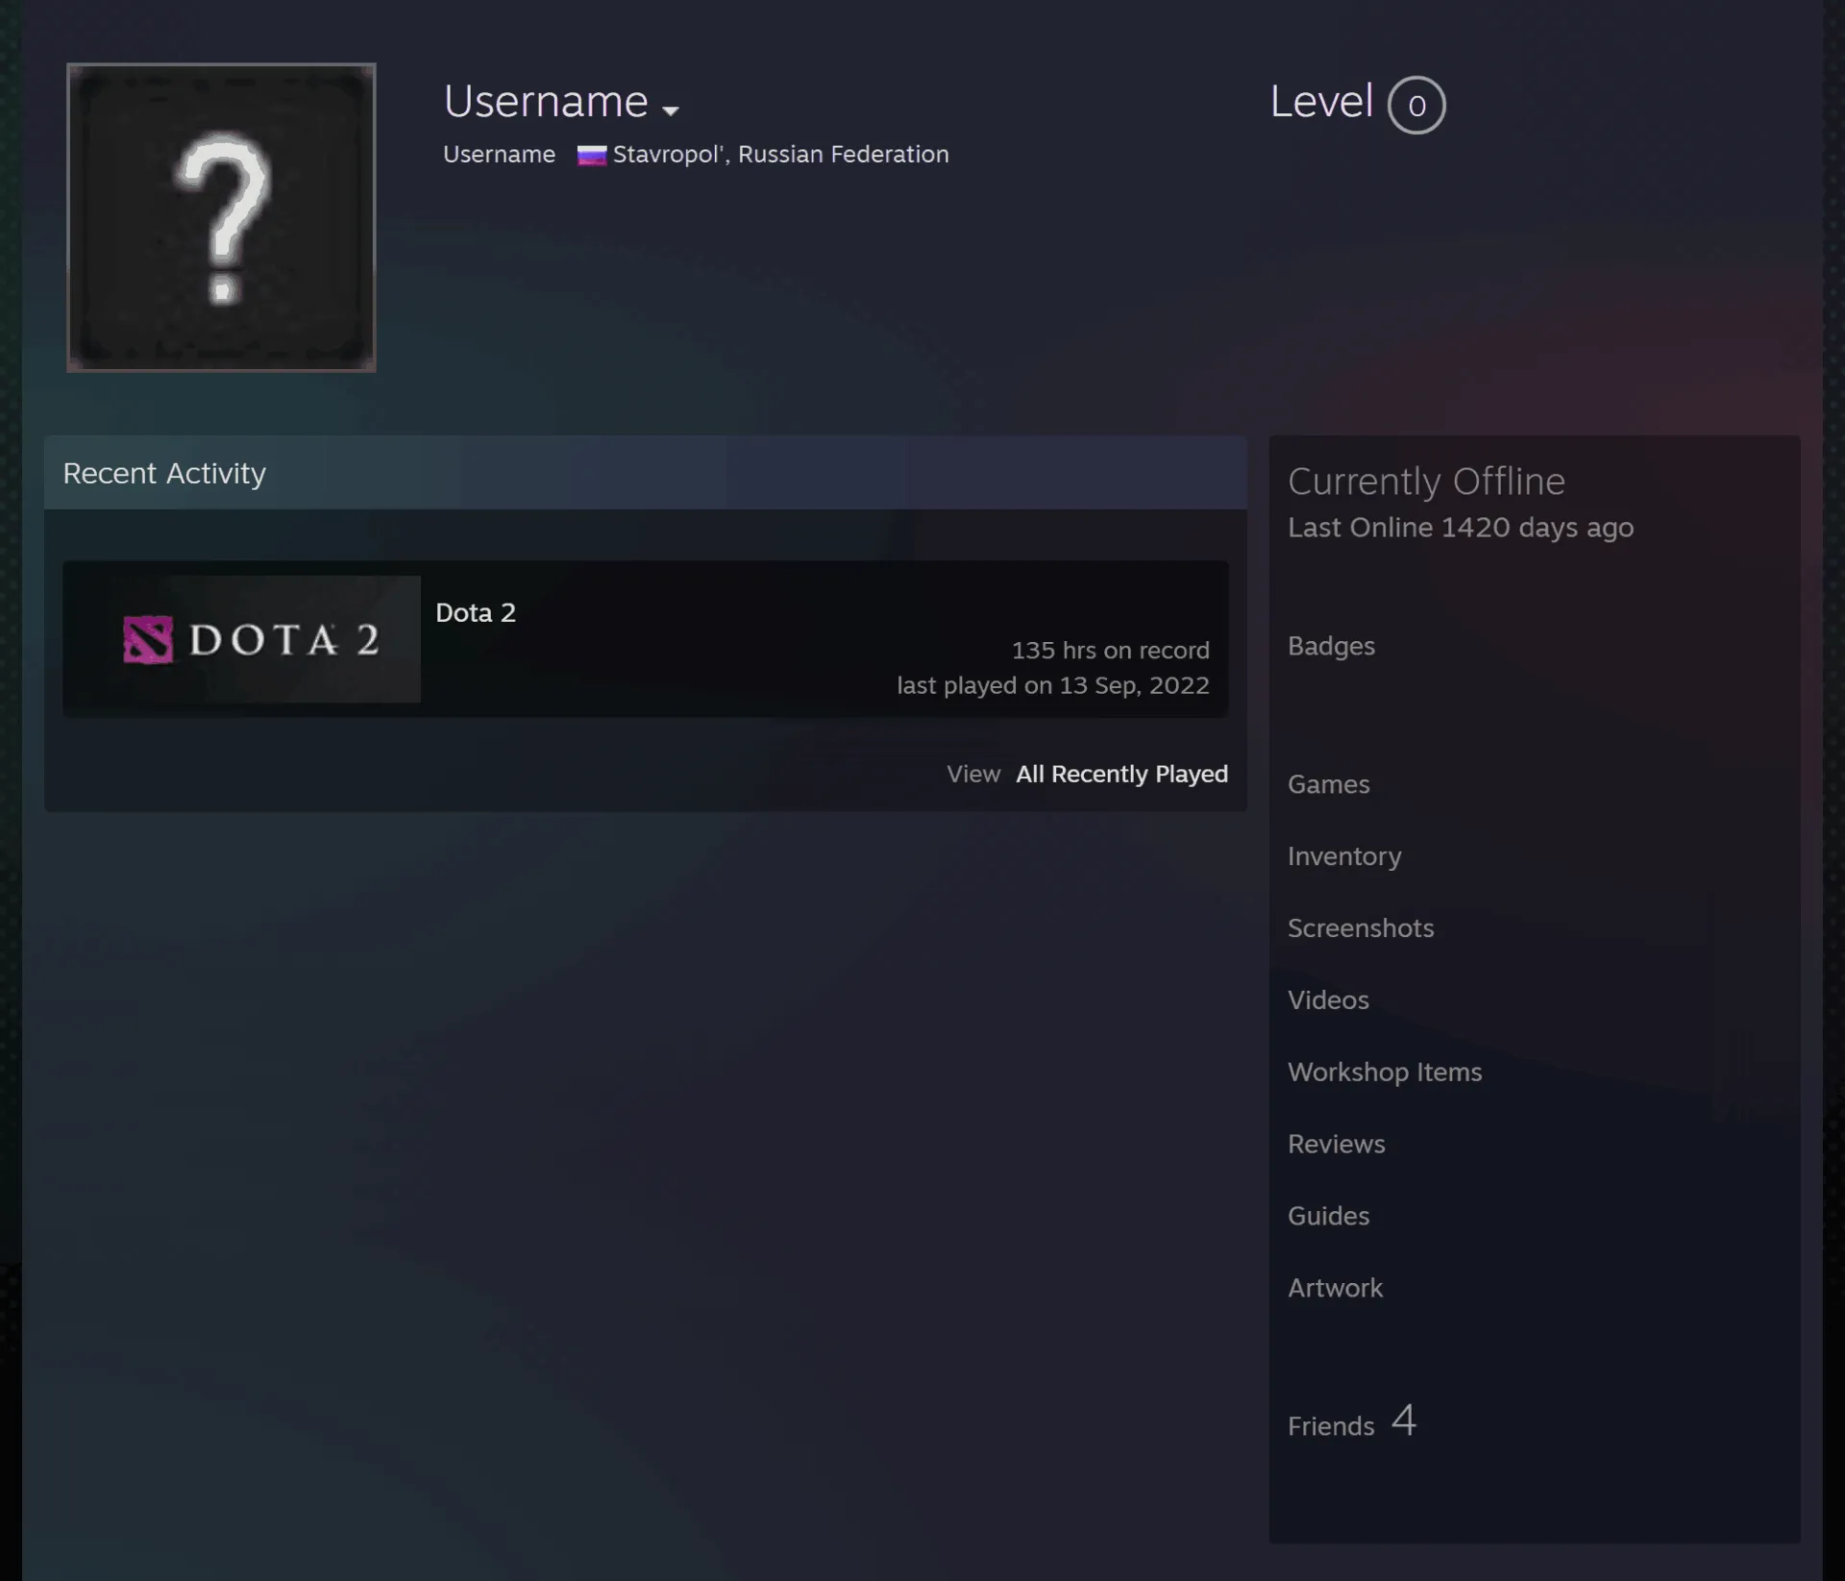Expand the Username dropdown arrow
The image size is (1845, 1581).
tap(671, 111)
